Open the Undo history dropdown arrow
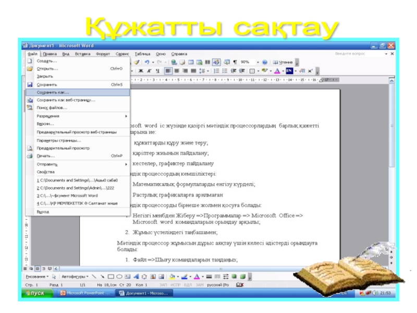 click(x=153, y=62)
